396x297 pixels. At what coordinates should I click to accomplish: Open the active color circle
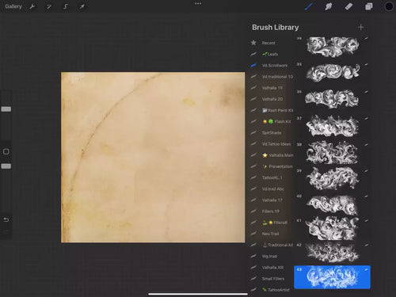coord(389,6)
